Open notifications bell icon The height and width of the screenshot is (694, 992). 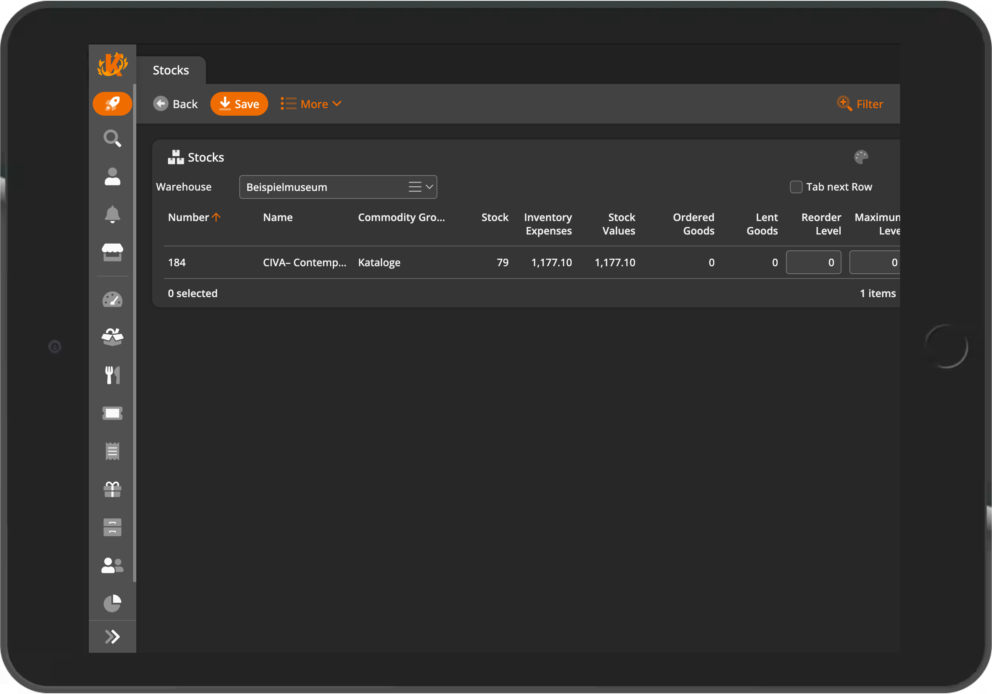pyautogui.click(x=113, y=214)
